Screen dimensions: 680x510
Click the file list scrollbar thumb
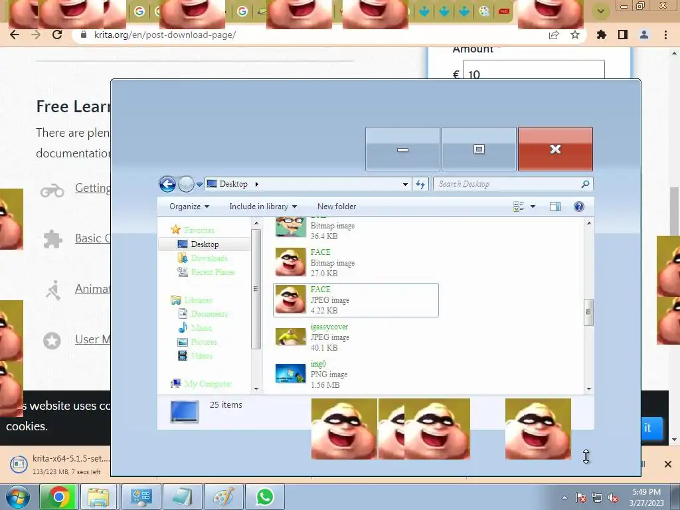click(x=588, y=312)
